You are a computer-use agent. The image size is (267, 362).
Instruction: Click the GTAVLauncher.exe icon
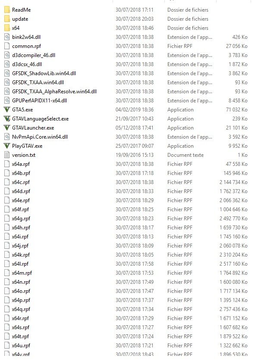click(x=7, y=128)
